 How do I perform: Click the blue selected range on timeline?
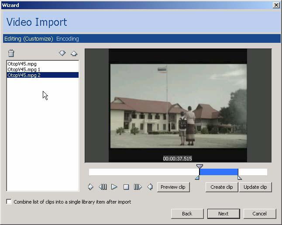[219, 172]
